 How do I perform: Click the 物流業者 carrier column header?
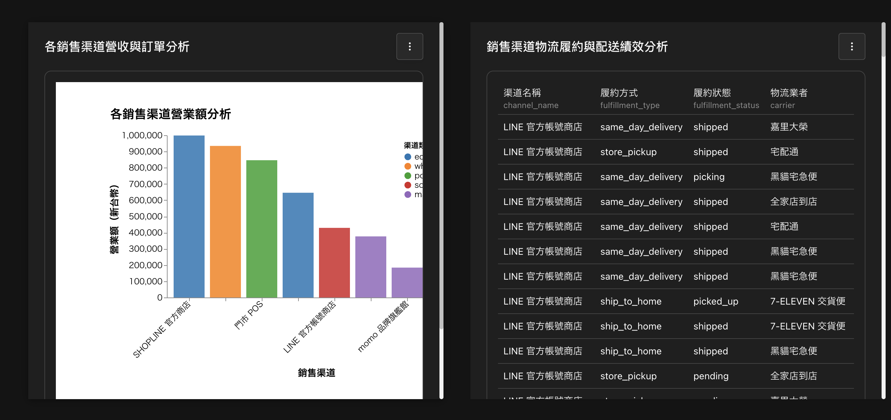coord(789,99)
